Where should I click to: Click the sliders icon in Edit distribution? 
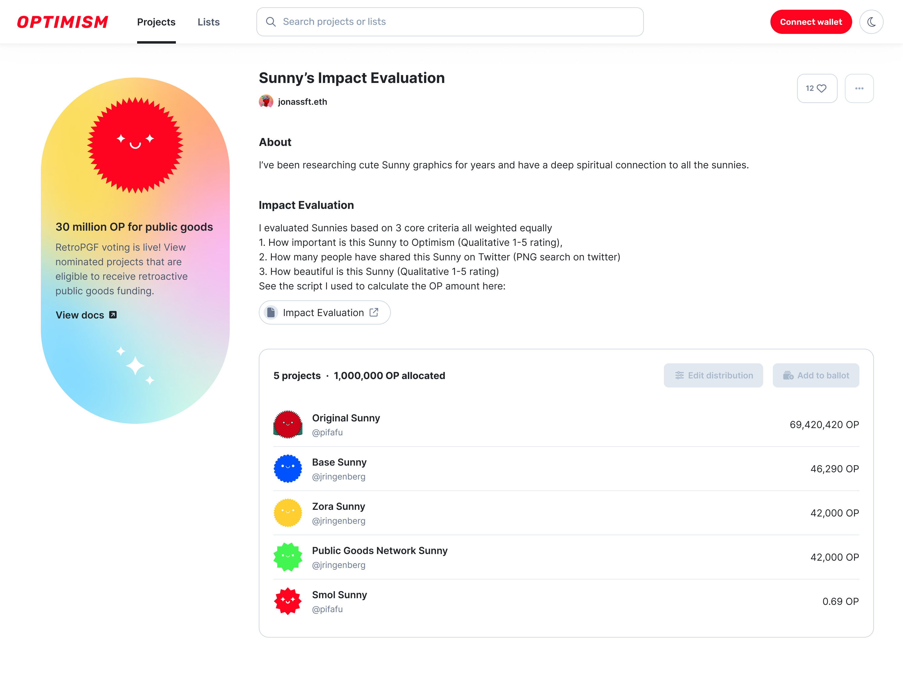tap(679, 375)
